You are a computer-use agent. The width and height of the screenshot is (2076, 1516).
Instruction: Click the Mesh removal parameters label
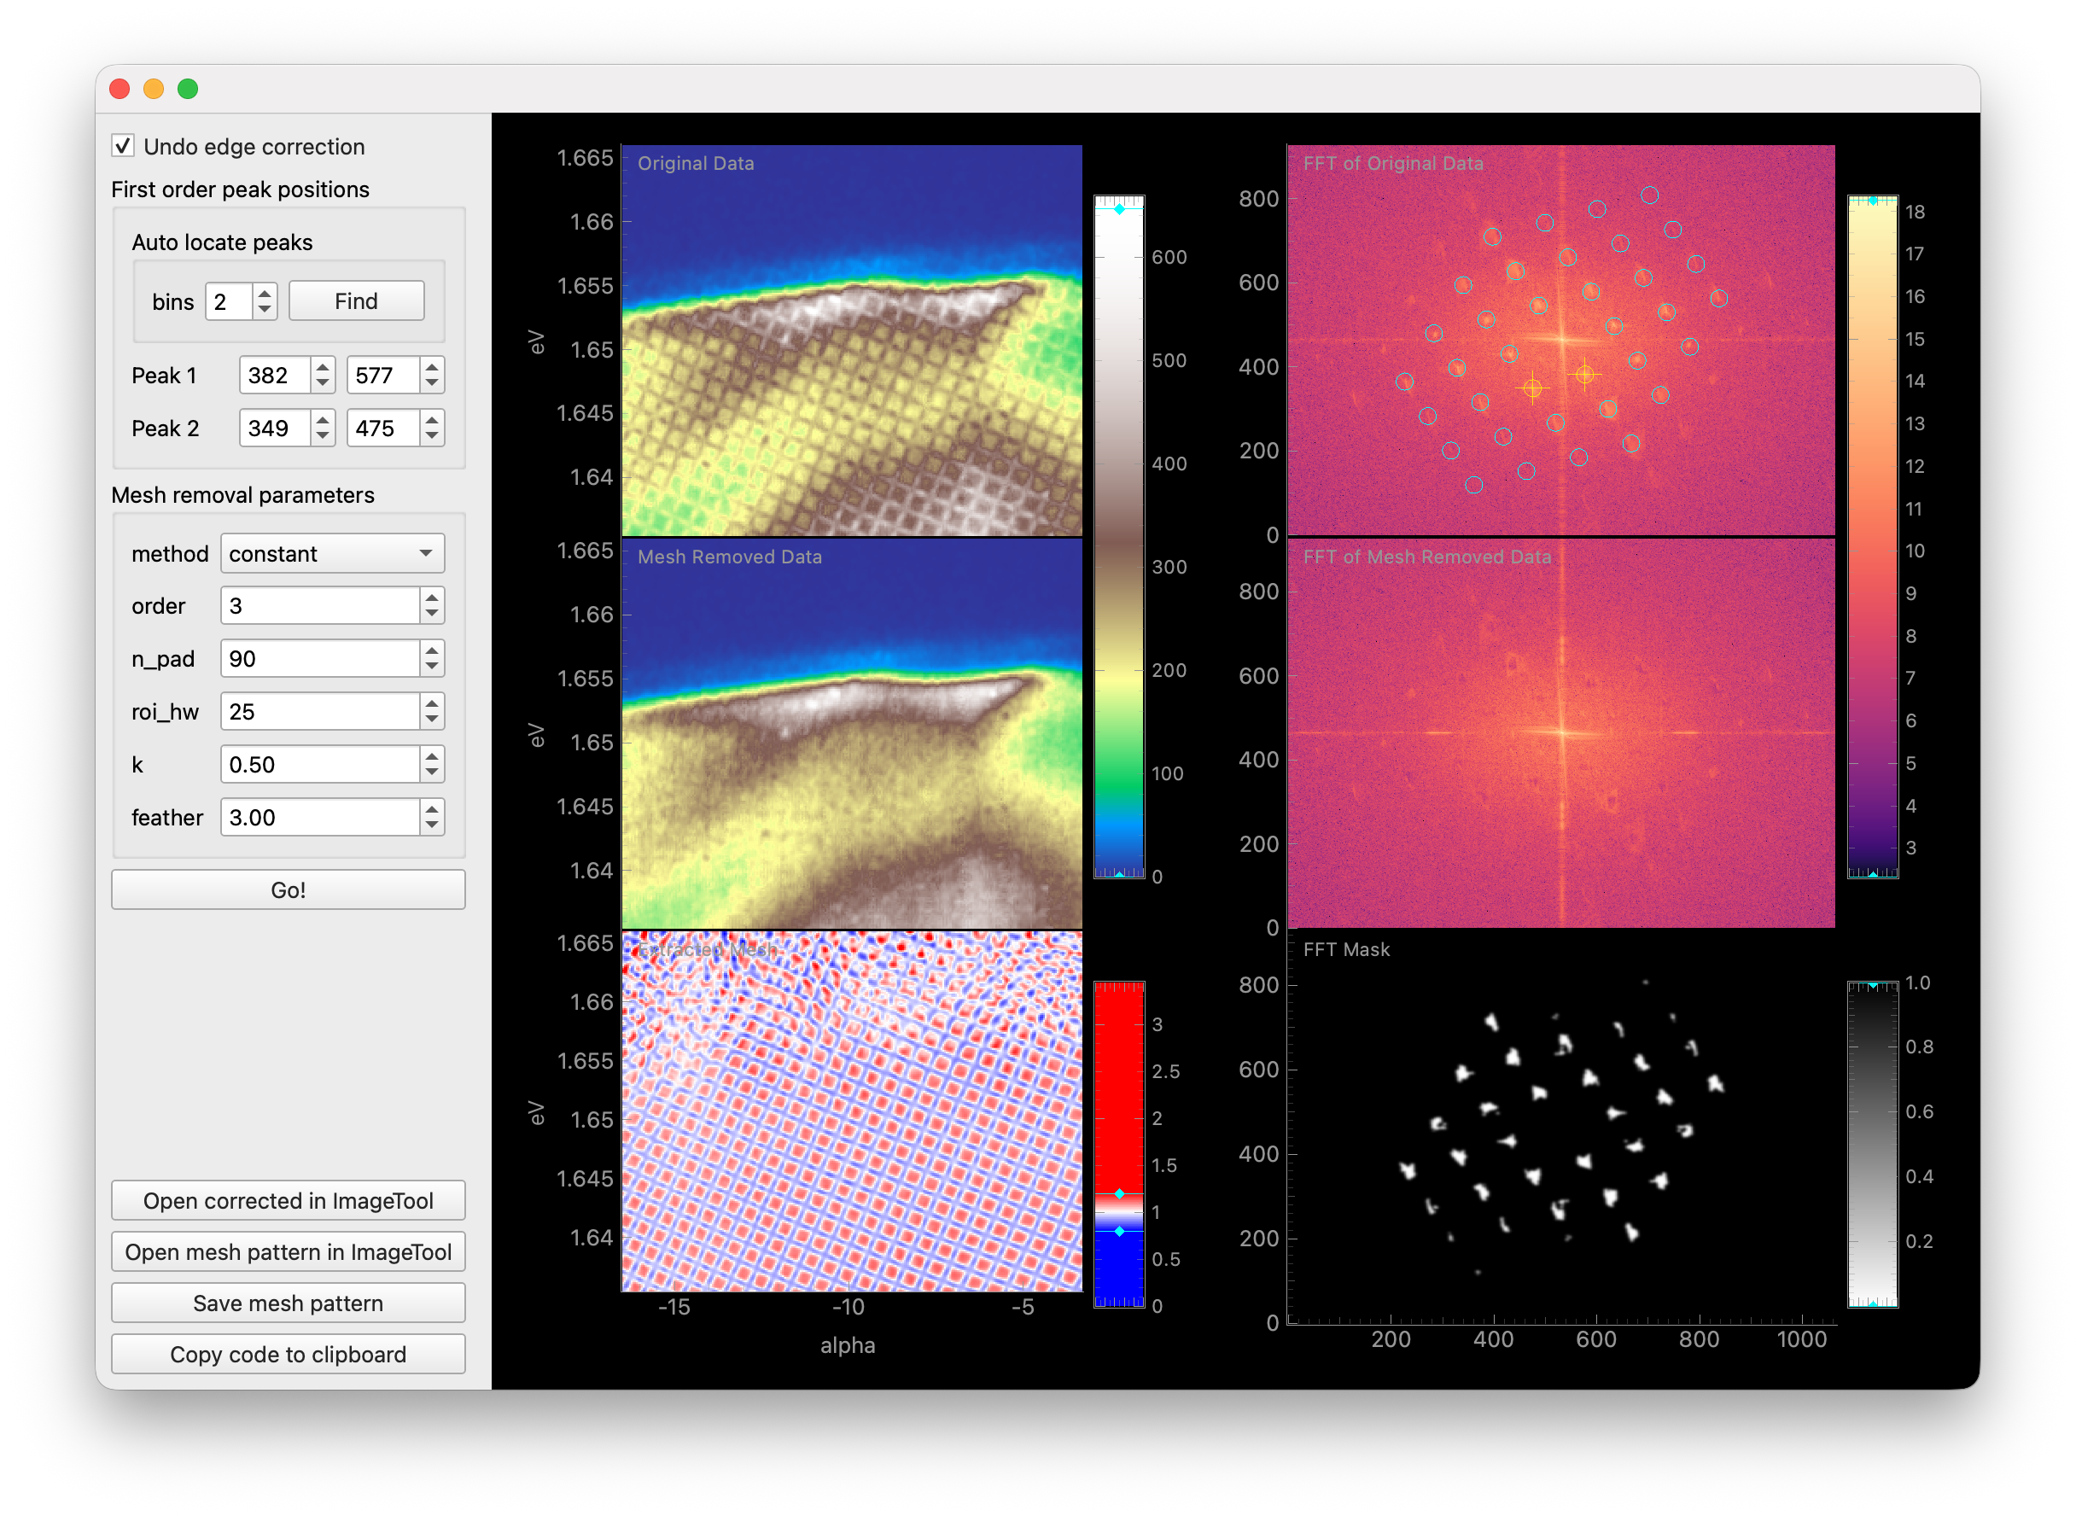tap(243, 494)
